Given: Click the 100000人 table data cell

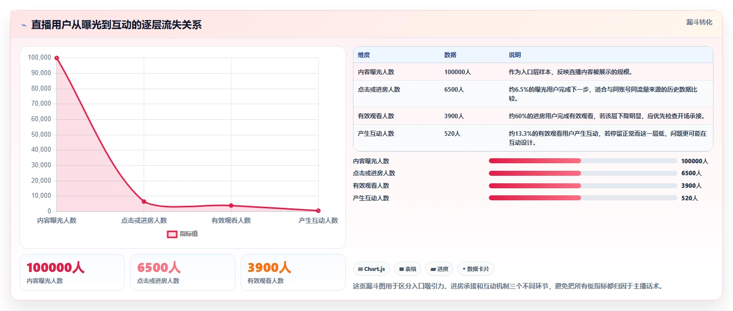Looking at the screenshot, I should [x=457, y=72].
